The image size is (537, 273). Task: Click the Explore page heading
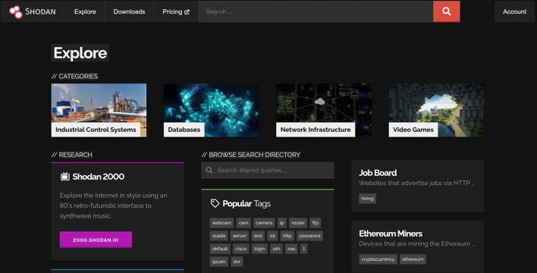click(80, 53)
